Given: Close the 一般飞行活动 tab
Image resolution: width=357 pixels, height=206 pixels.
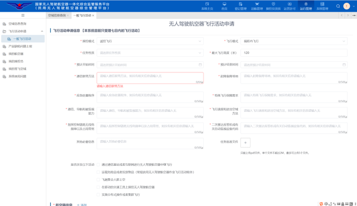Looking at the screenshot, I should click(93, 15).
